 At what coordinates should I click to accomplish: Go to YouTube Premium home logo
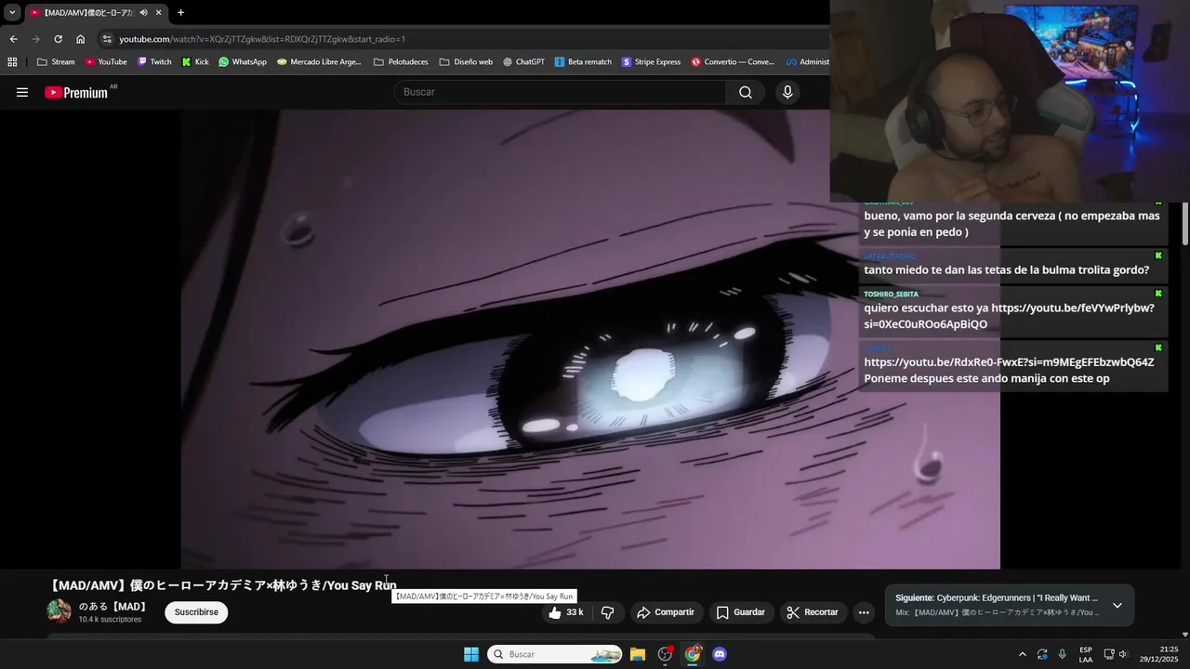tap(76, 92)
